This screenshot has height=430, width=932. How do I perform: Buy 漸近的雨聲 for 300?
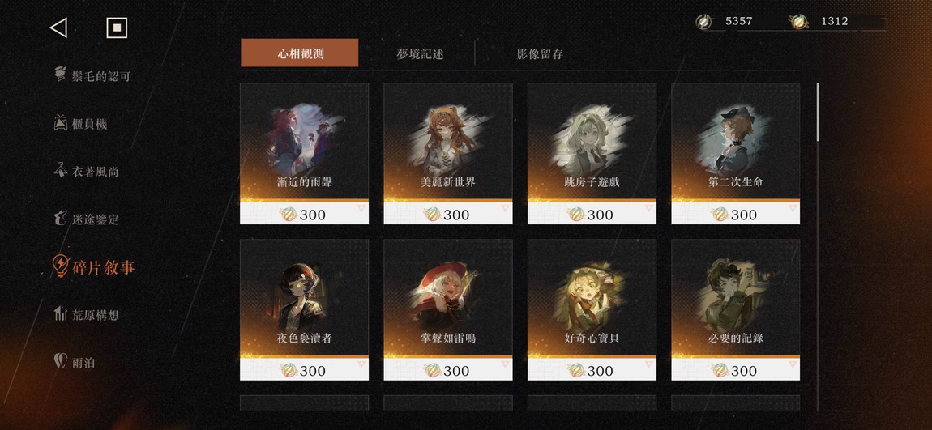(x=305, y=213)
